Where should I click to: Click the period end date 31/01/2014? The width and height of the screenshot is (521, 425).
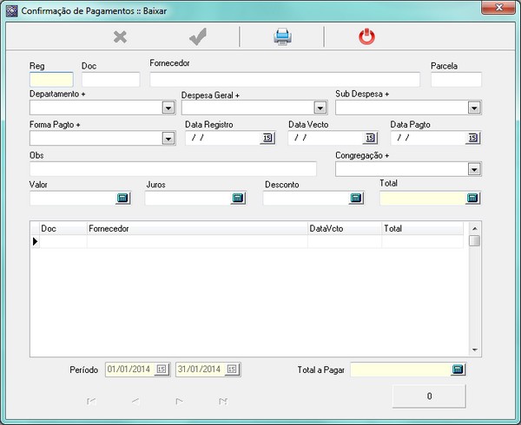tap(201, 369)
